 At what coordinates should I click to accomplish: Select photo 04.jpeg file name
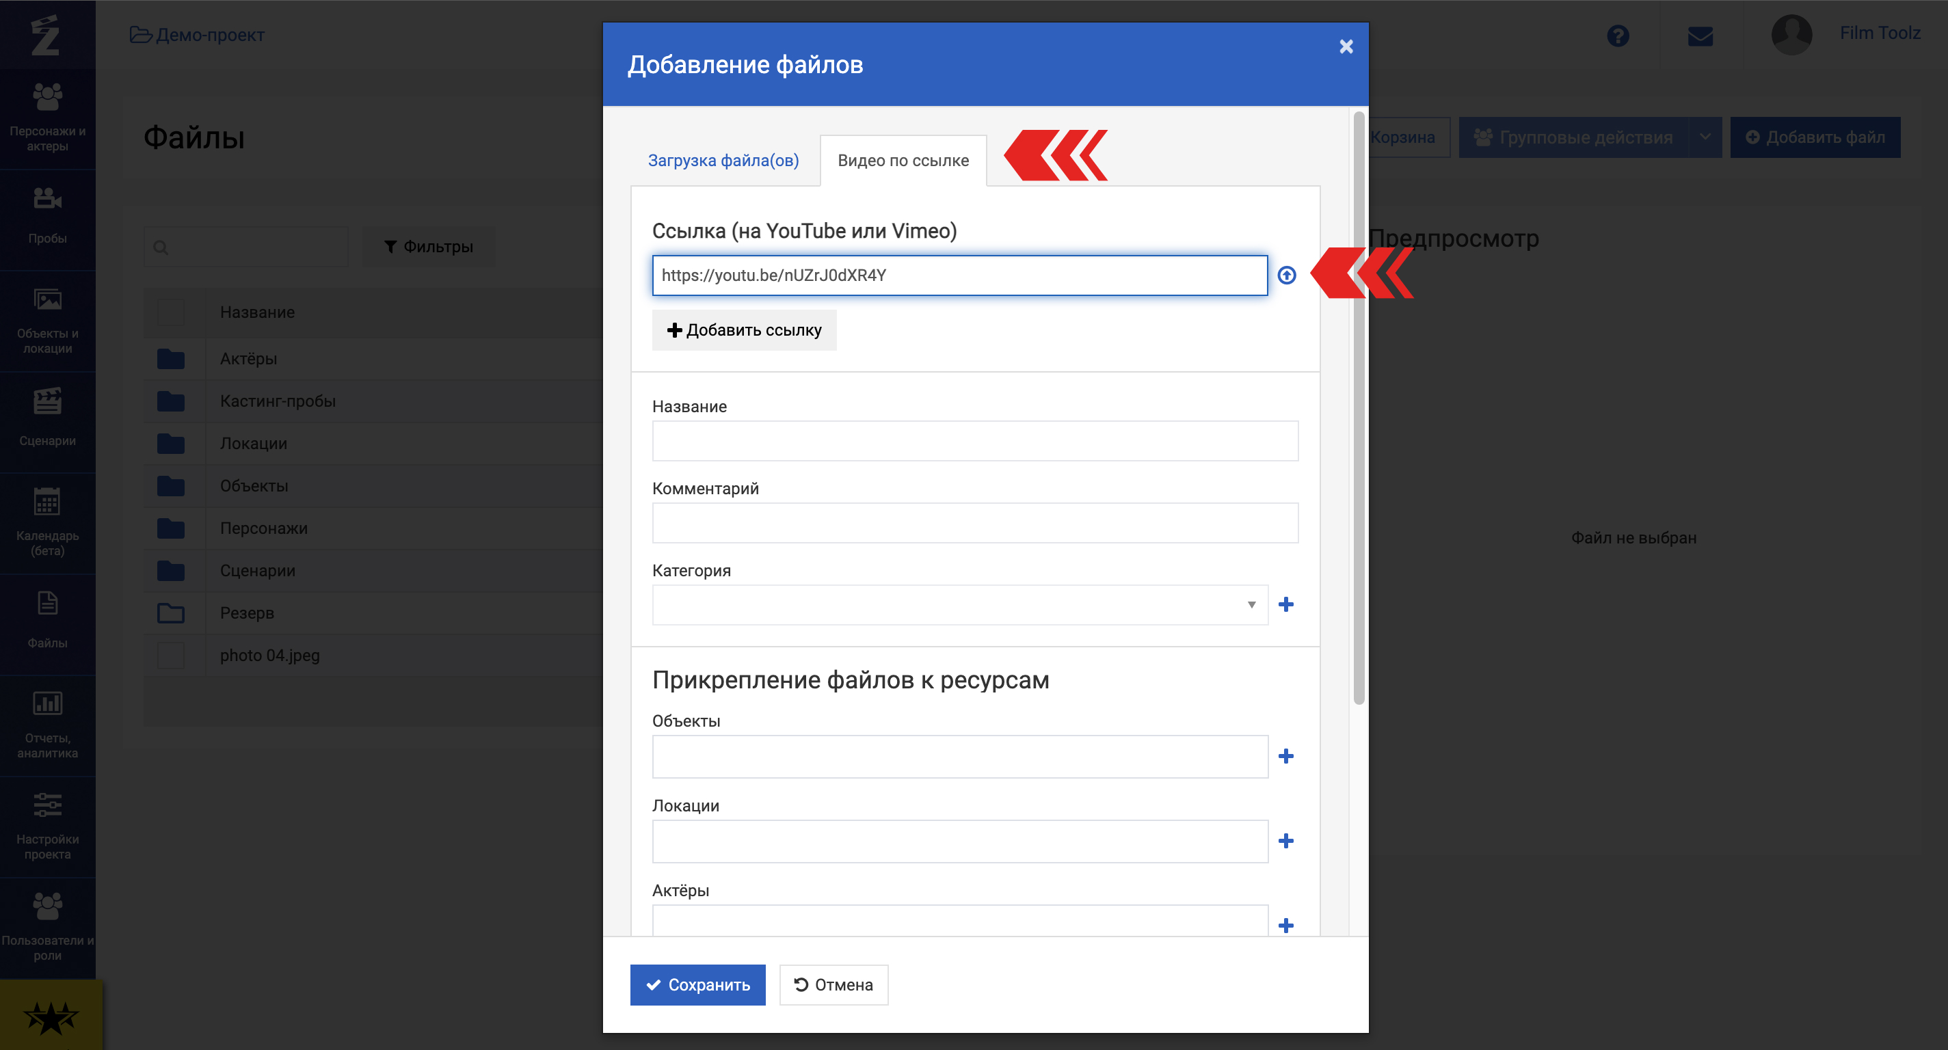pyautogui.click(x=270, y=656)
